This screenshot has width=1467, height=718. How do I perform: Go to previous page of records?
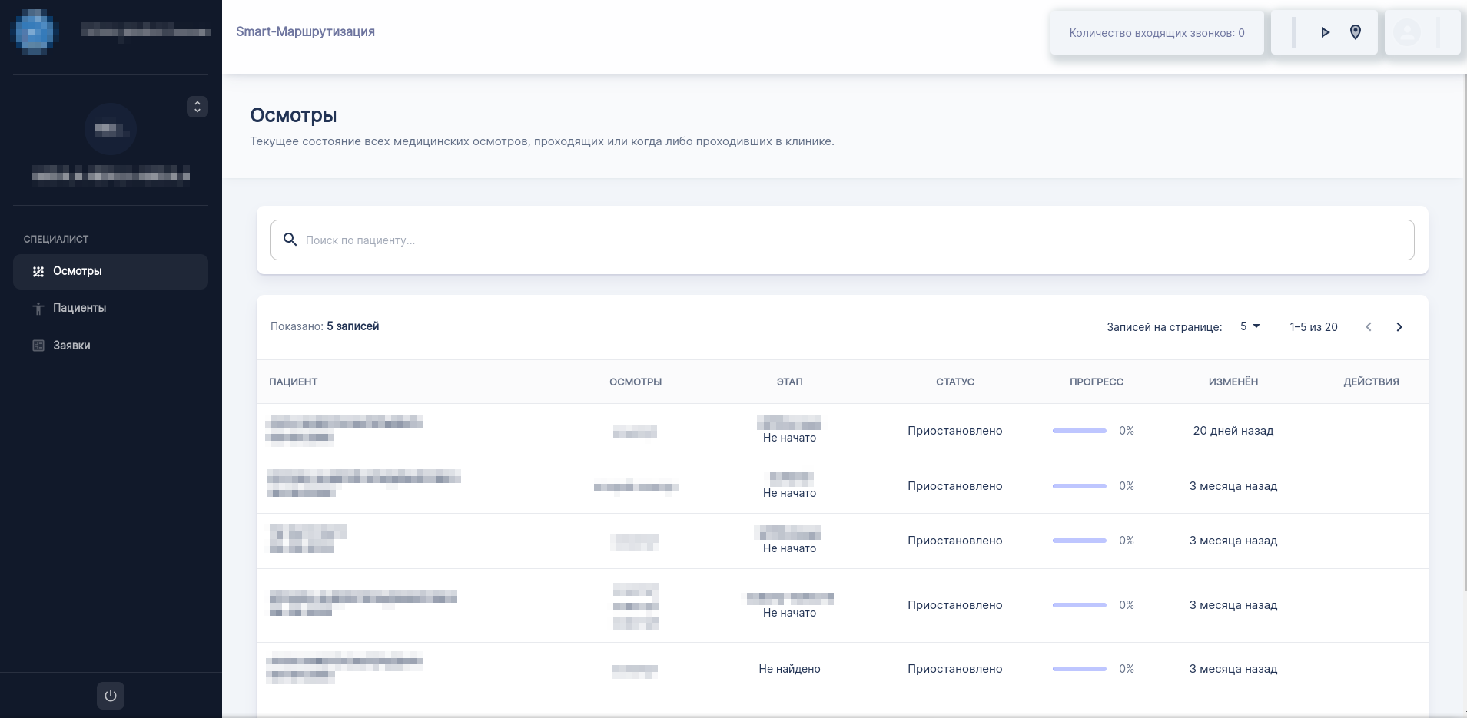coord(1368,327)
